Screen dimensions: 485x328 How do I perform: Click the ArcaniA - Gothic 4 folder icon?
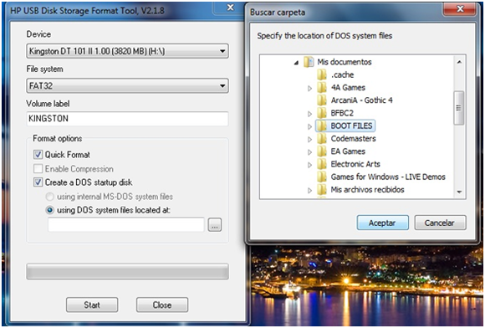pos(322,100)
